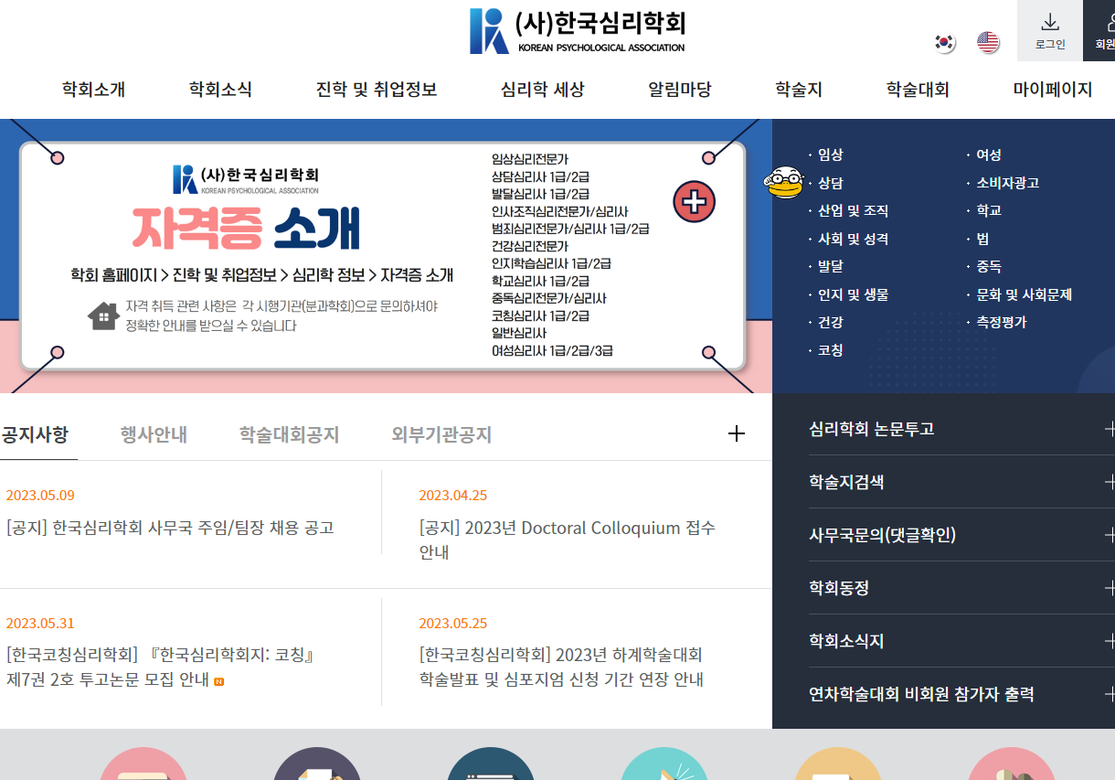Open the 심리학 세상 menu

coord(542,90)
